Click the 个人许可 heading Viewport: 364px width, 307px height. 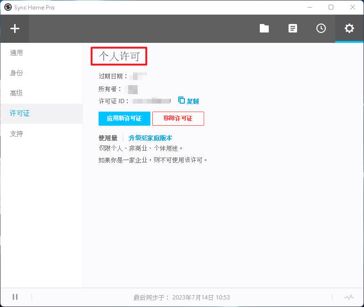(x=119, y=57)
